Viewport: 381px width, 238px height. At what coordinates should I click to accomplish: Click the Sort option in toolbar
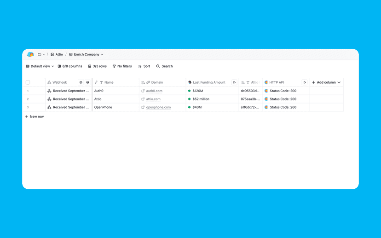144,66
